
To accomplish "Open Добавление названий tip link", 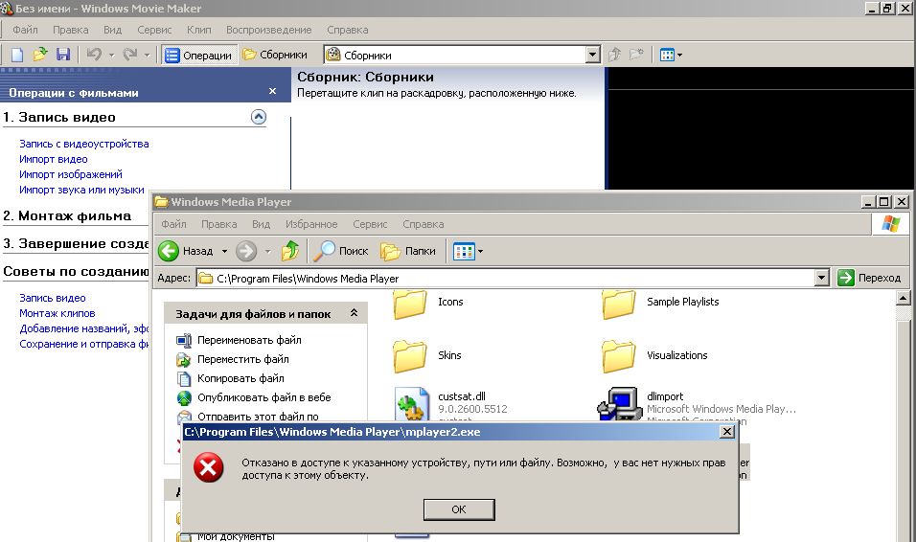I will click(x=84, y=328).
